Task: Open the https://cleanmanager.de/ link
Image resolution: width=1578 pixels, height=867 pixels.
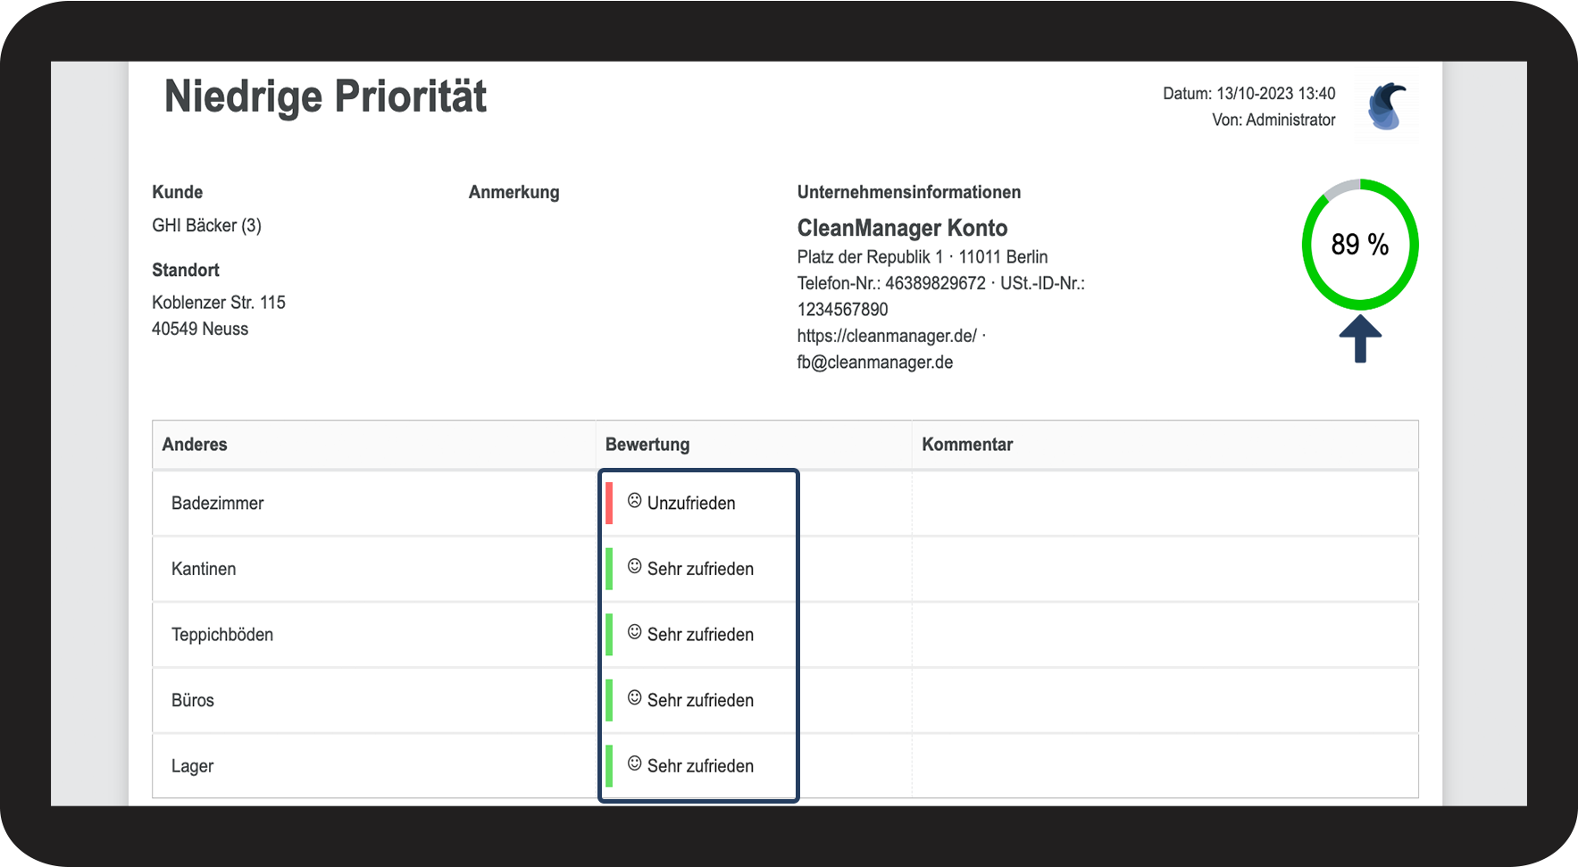Action: [x=886, y=337]
